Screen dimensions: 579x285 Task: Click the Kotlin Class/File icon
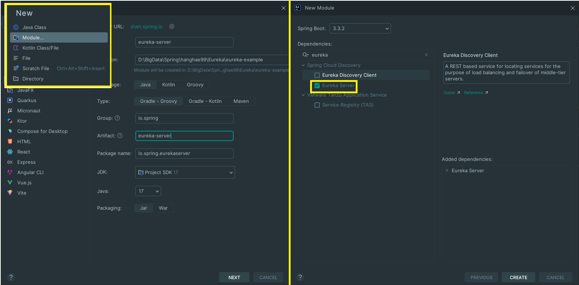coord(16,48)
